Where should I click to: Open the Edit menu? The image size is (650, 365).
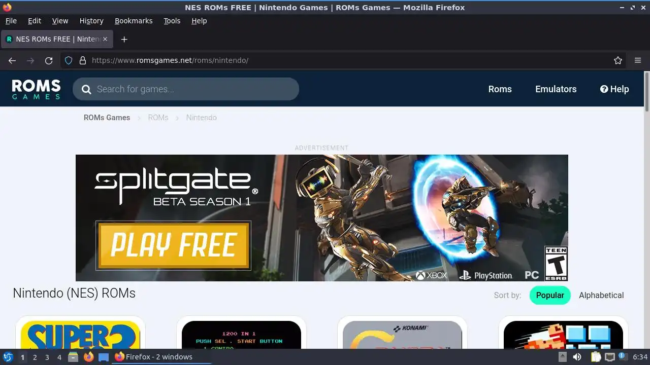[35, 21]
